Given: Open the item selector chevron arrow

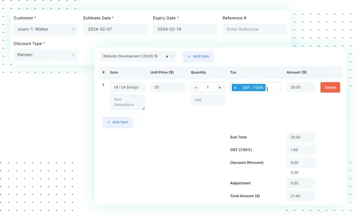Looking at the screenshot, I should (x=172, y=56).
